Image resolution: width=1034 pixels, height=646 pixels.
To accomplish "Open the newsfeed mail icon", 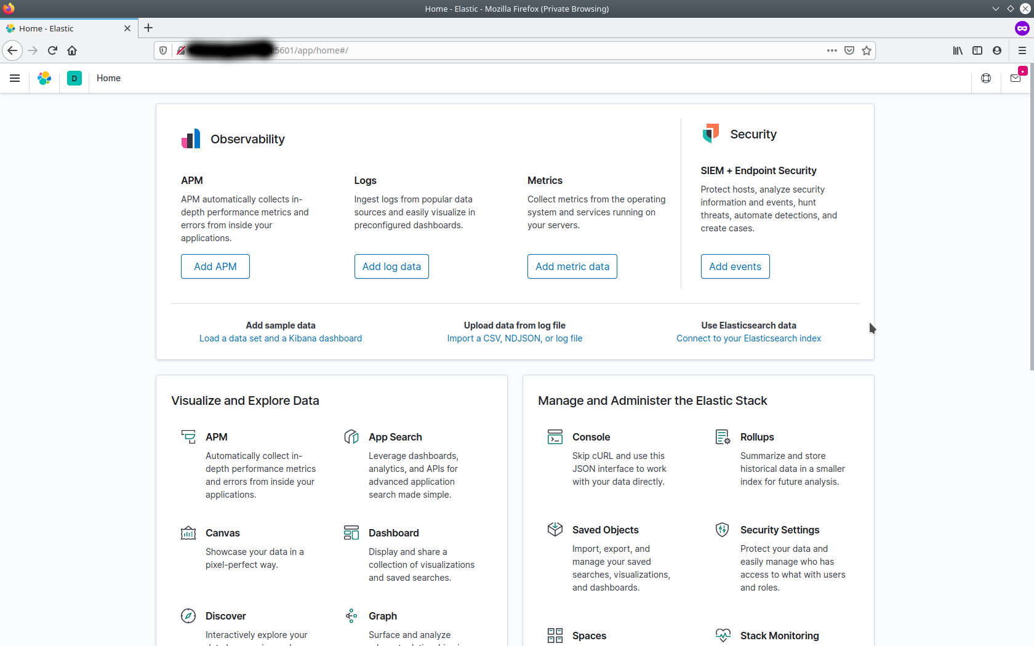I will 1016,78.
